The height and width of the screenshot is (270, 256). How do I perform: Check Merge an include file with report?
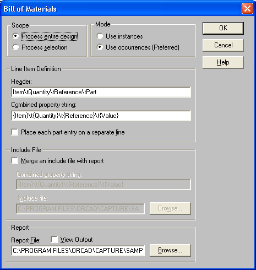[x=15, y=161]
